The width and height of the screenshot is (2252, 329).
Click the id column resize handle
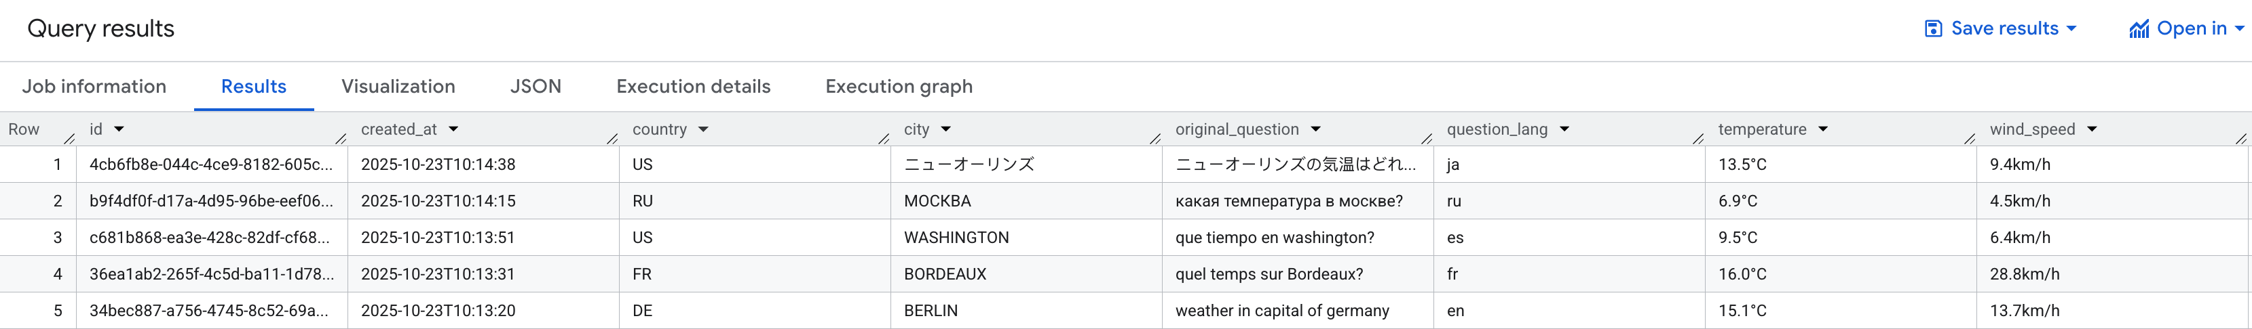point(341,138)
